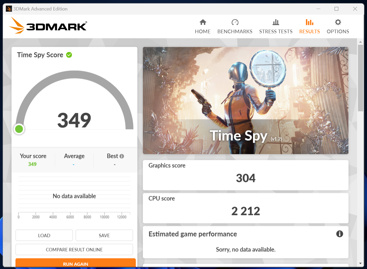
Task: Click the gear icon above OPTIONS
Action: (x=338, y=22)
